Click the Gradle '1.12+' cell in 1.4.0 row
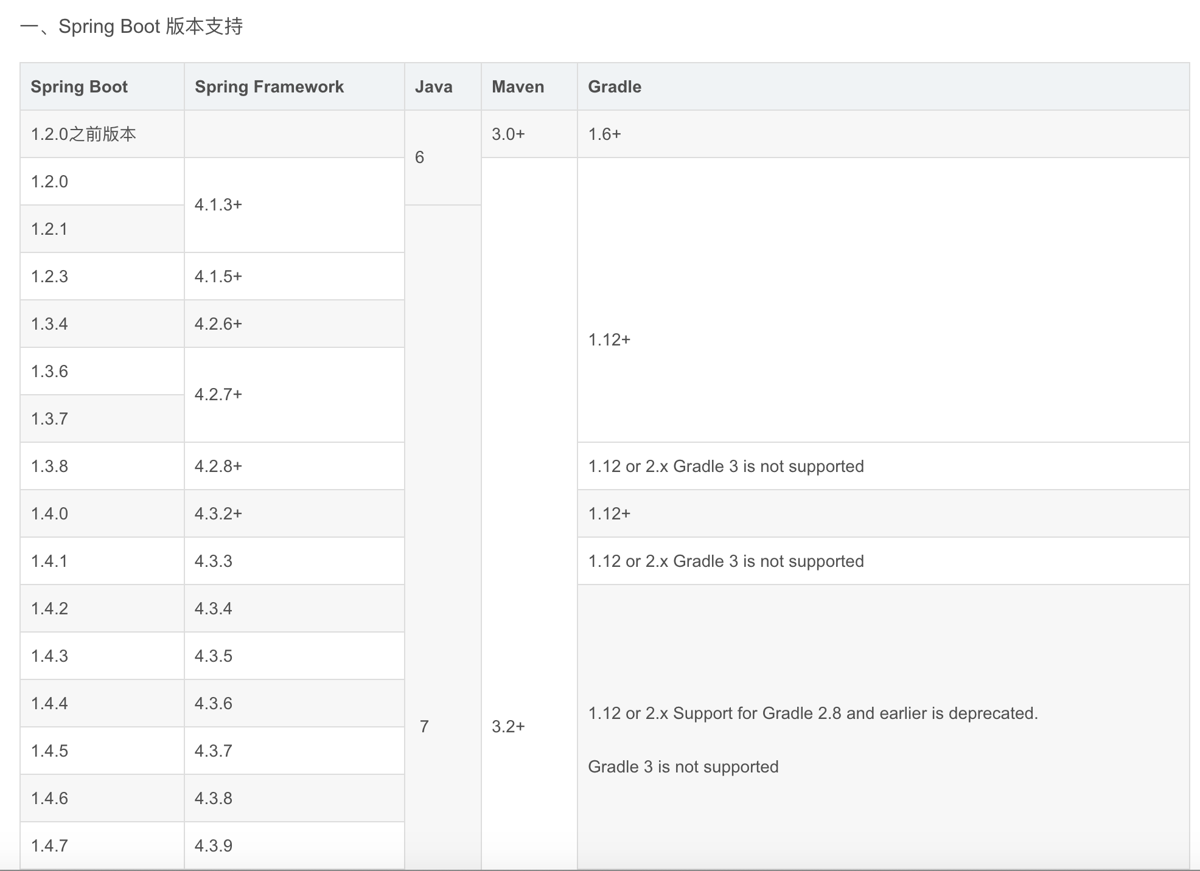The height and width of the screenshot is (871, 1200). point(884,513)
